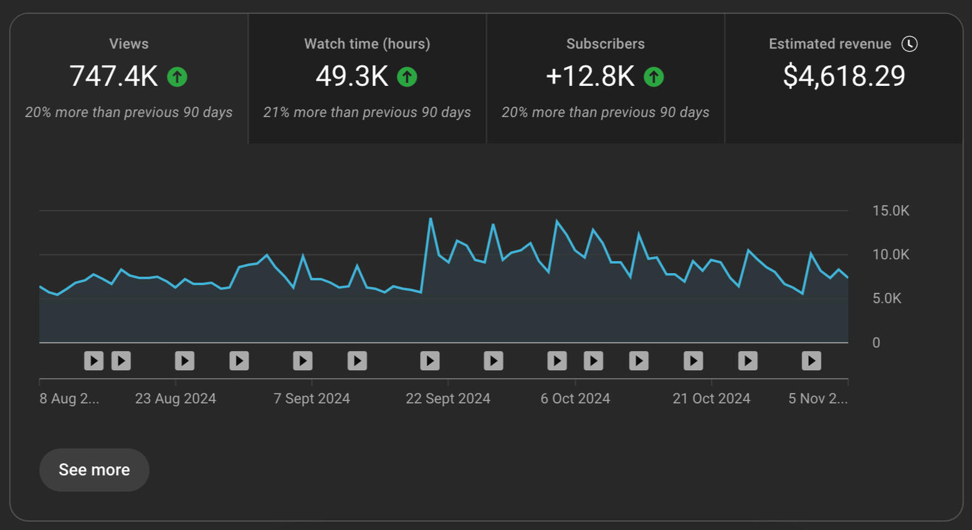Click the highest peak on the views chart
Screen dimensions: 972x530
pos(431,219)
